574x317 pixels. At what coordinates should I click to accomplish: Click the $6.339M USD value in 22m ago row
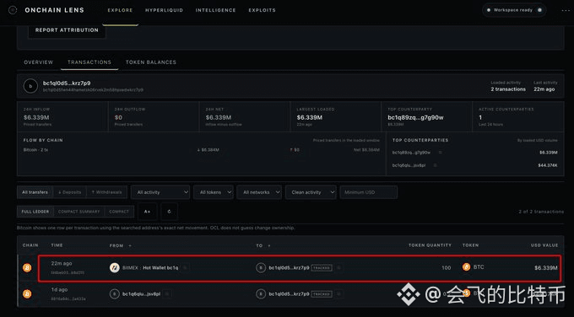pos(546,267)
